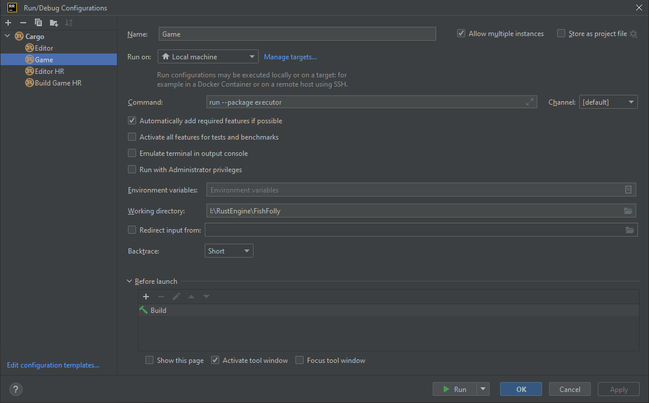Screen dimensions: 649x403
Task: Toggle Allow multiple instances checkbox
Action: coord(462,34)
